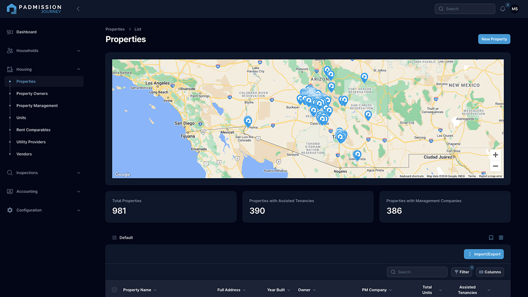Click the property marker near Yuma
The width and height of the screenshot is (528, 297).
pos(248,121)
